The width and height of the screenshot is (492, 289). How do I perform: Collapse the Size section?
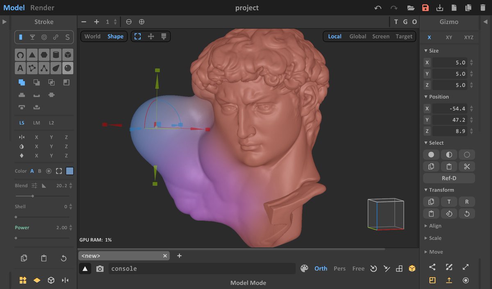point(432,51)
